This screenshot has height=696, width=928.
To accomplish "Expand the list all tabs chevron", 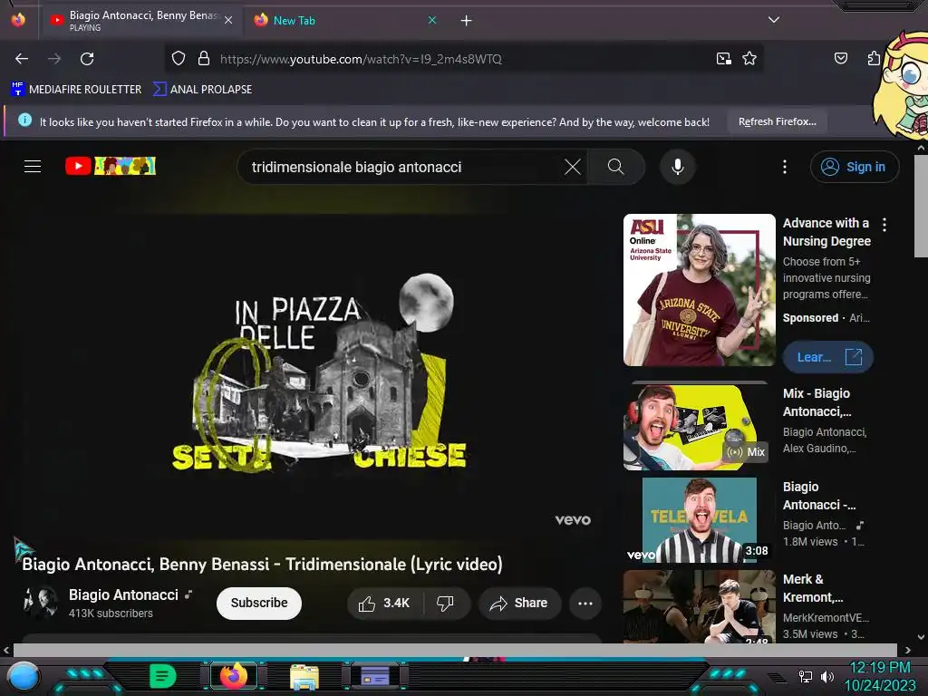I will (x=773, y=20).
